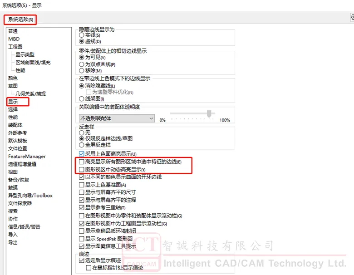
Task: Open 备份/恢复 options category
Action: point(19,180)
